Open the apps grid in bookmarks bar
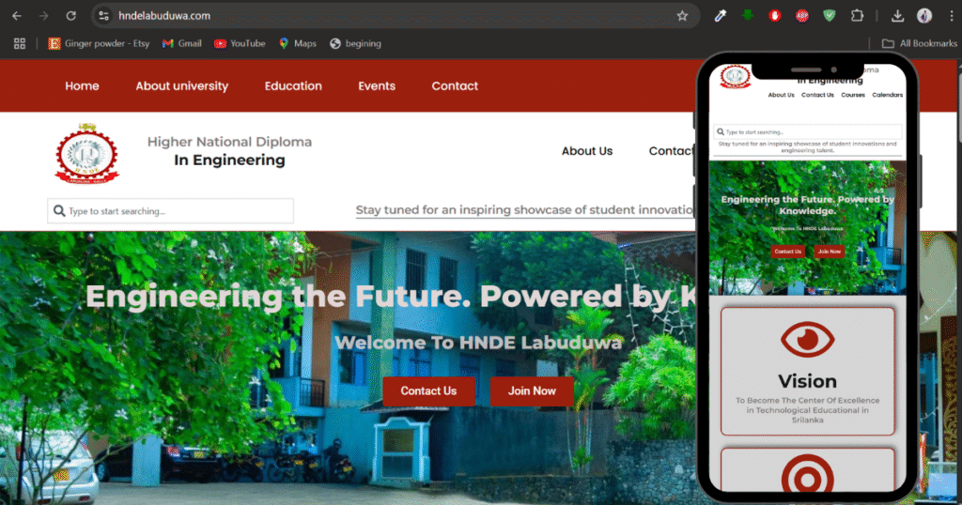 [20, 43]
